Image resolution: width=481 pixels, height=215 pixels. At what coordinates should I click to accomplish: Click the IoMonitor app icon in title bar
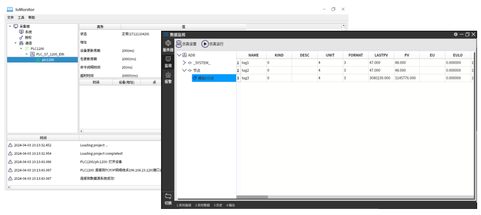[x=10, y=9]
